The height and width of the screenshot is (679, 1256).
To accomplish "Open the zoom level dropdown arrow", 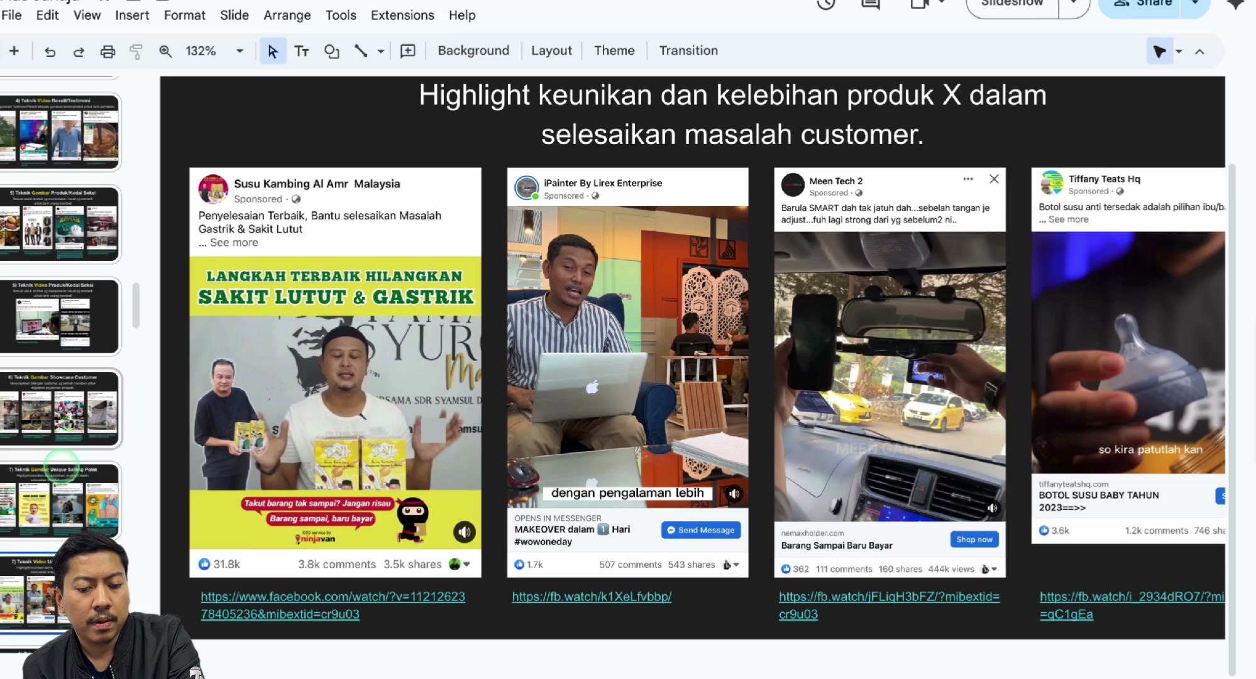I will click(x=240, y=52).
